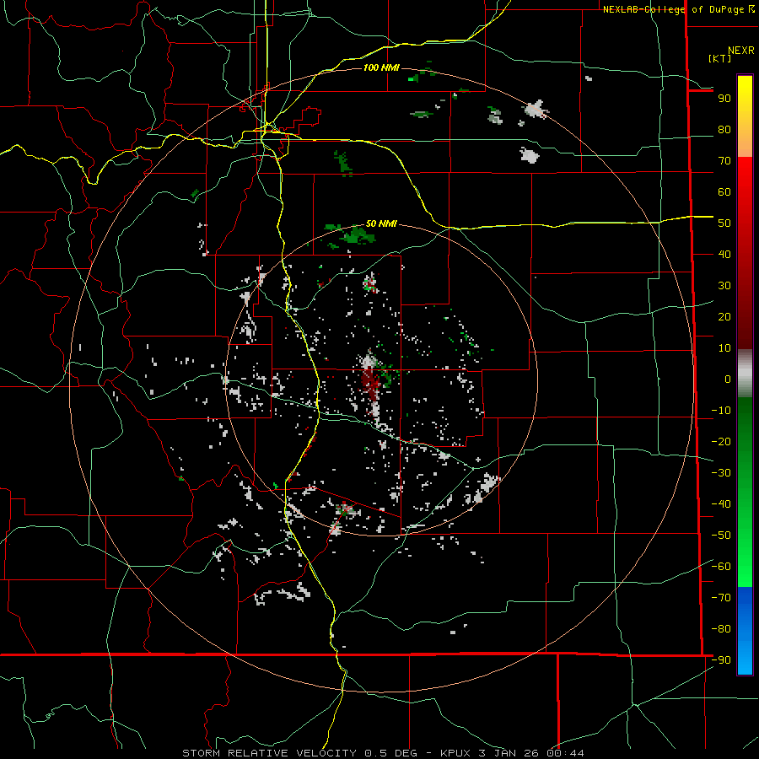Click the blue bottom segment of color bar
This screenshot has height=759, width=759.
(745, 631)
